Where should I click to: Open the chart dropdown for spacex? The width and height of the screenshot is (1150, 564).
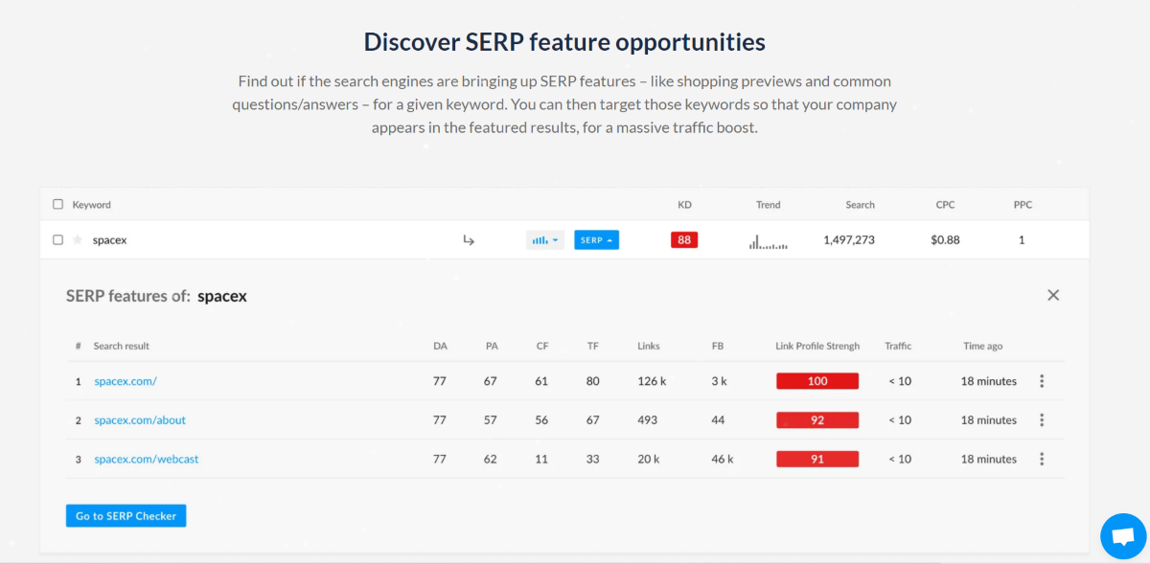(x=545, y=240)
